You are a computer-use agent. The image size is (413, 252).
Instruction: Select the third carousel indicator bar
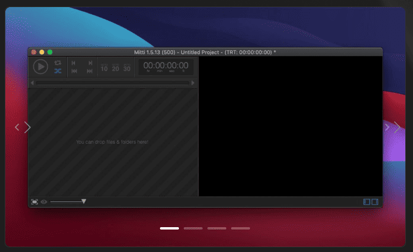click(x=217, y=228)
